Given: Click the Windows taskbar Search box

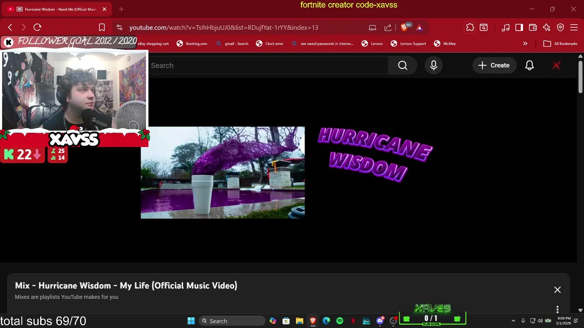Looking at the screenshot, I should [x=232, y=321].
